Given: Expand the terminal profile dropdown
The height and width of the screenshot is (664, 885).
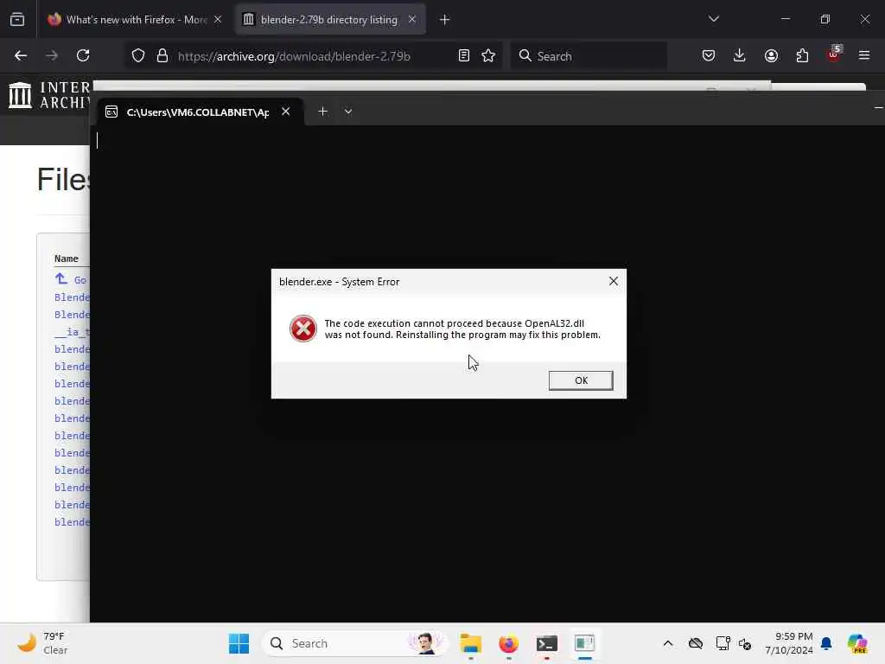Looking at the screenshot, I should [x=348, y=112].
